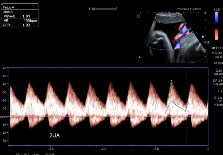Click the 2UA annotation label
Image resolution: width=223 pixels, height=155 pixels.
[x=54, y=135]
